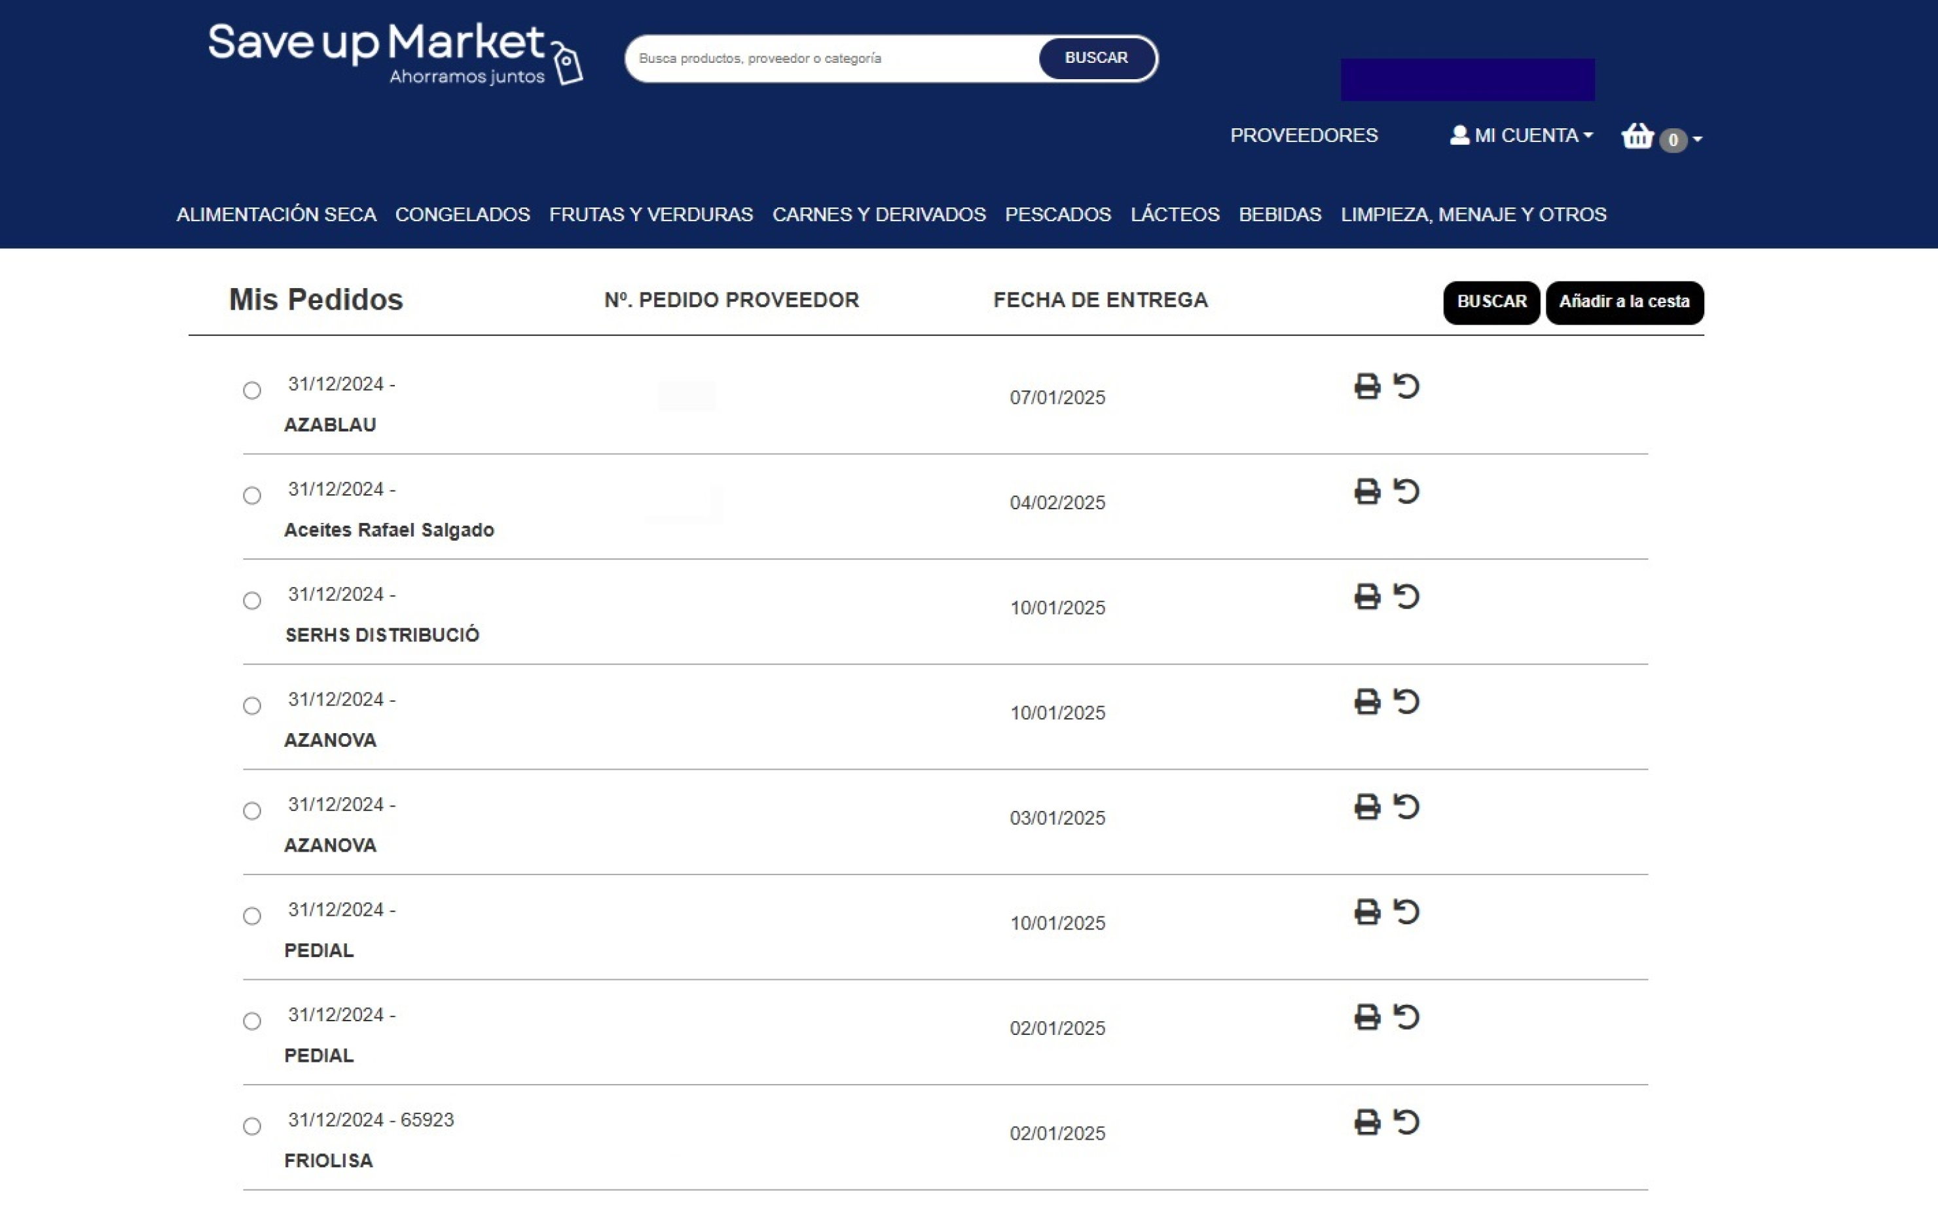Open ALIMENTACIÓN SECA category
1938x1211 pixels.
(x=276, y=215)
